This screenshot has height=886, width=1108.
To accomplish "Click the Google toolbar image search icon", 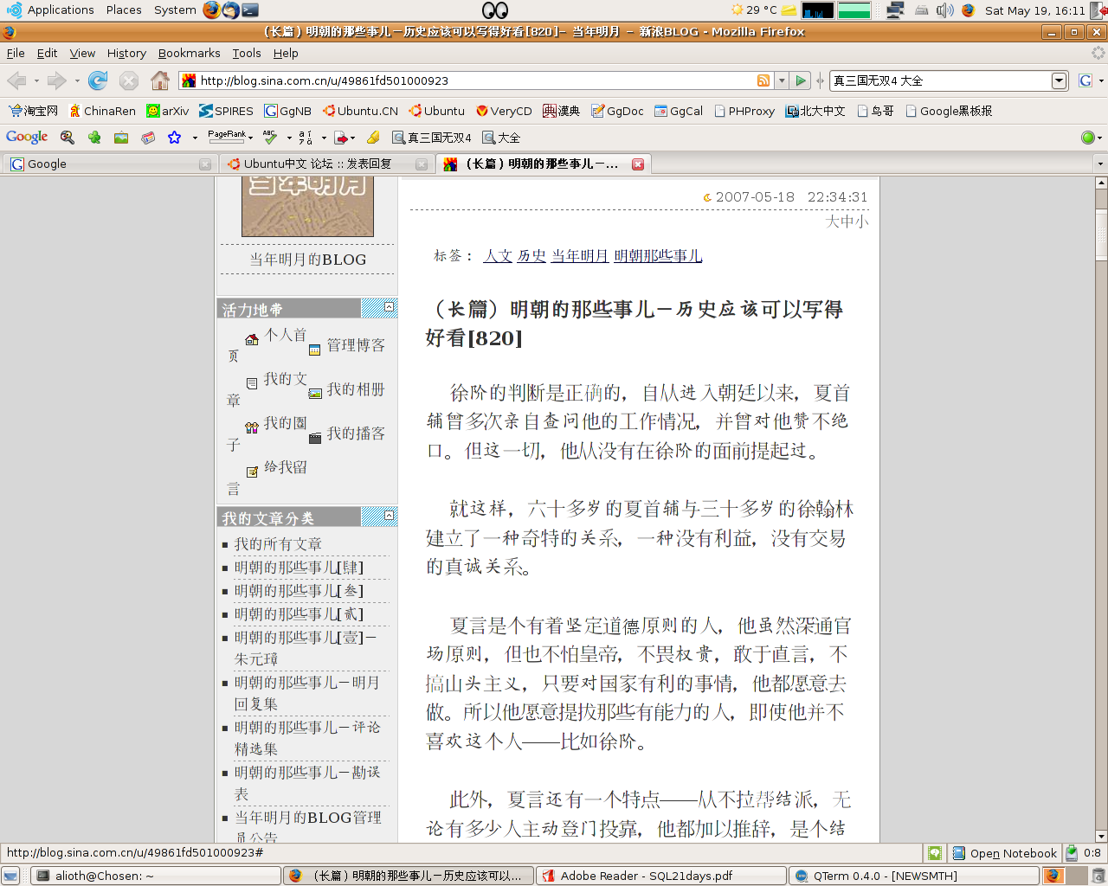I will (121, 137).
